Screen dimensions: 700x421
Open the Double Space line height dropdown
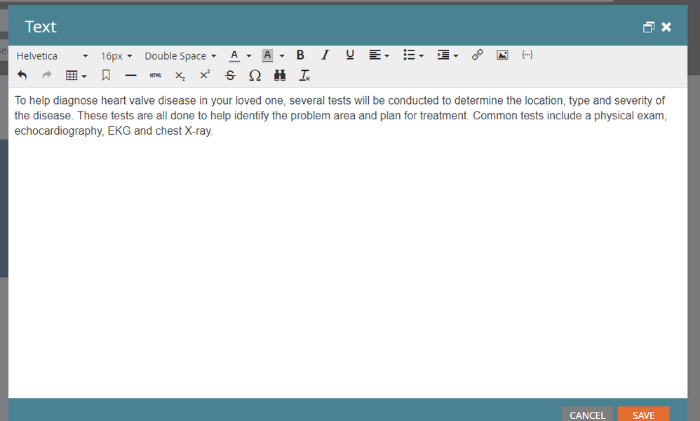[x=180, y=56]
